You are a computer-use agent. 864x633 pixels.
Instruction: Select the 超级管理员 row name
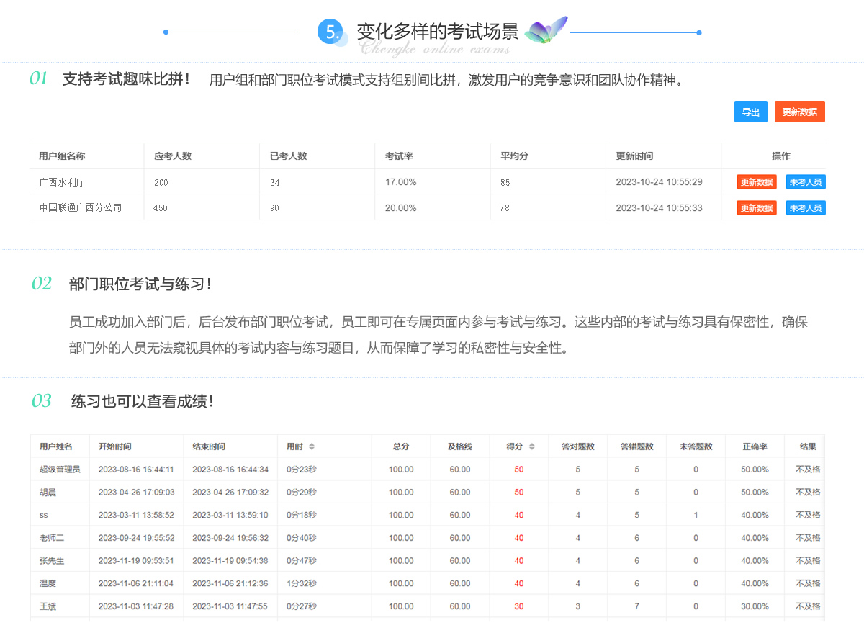tap(59, 470)
